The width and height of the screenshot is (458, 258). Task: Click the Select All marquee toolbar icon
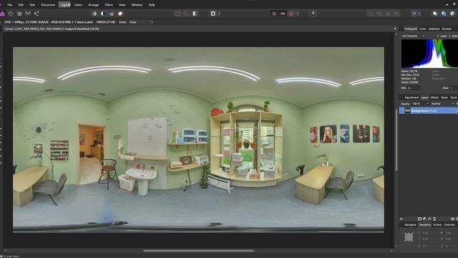point(177,14)
